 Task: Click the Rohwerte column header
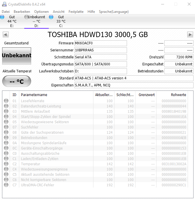point(172,95)
